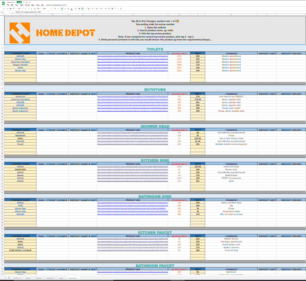Screen dimensions: 306x281
Task: Decrease decimal places icon
Action: [x=31, y=9]
